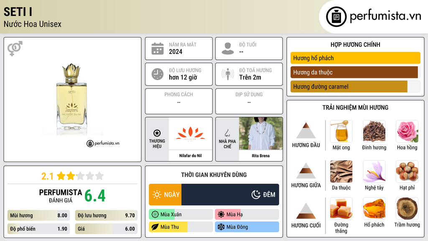Click the unisex gender symbol icon
This screenshot has width=428, height=241.
pyautogui.click(x=15, y=49)
